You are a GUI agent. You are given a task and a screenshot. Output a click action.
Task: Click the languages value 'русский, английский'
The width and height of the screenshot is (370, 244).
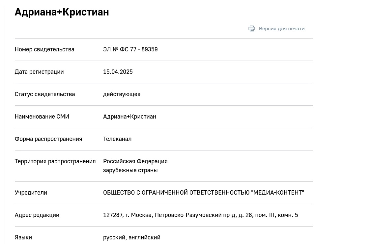tap(132, 237)
